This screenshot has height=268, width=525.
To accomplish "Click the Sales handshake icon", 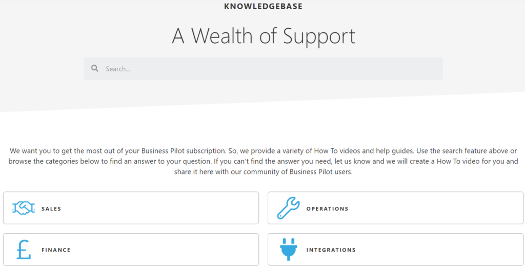I will 24,208.
